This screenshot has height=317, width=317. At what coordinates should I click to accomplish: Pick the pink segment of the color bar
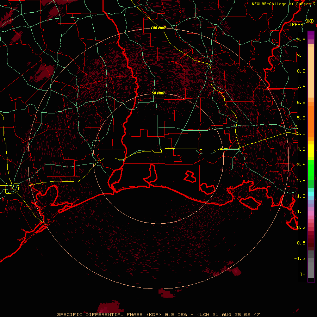tap(311, 213)
